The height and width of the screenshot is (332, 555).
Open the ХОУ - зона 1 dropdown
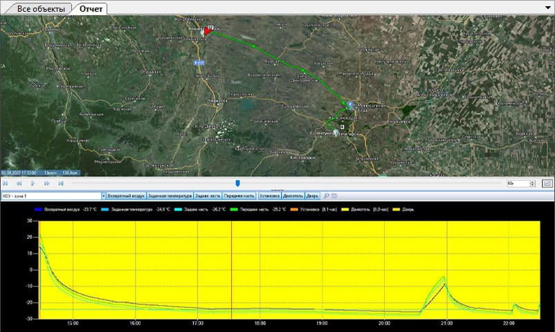(102, 196)
